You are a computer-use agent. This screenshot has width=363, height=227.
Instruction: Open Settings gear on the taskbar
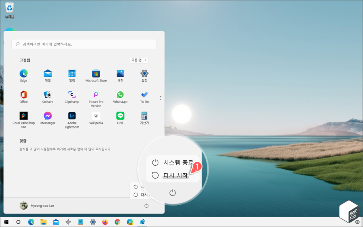93,222
